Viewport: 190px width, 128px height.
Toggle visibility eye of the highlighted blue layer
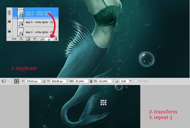click(9, 13)
